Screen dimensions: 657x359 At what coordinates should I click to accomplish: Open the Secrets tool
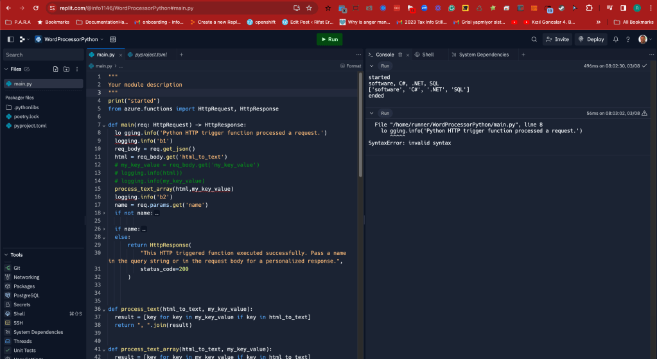point(43,304)
